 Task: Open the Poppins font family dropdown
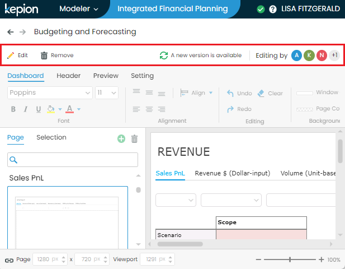(50, 92)
